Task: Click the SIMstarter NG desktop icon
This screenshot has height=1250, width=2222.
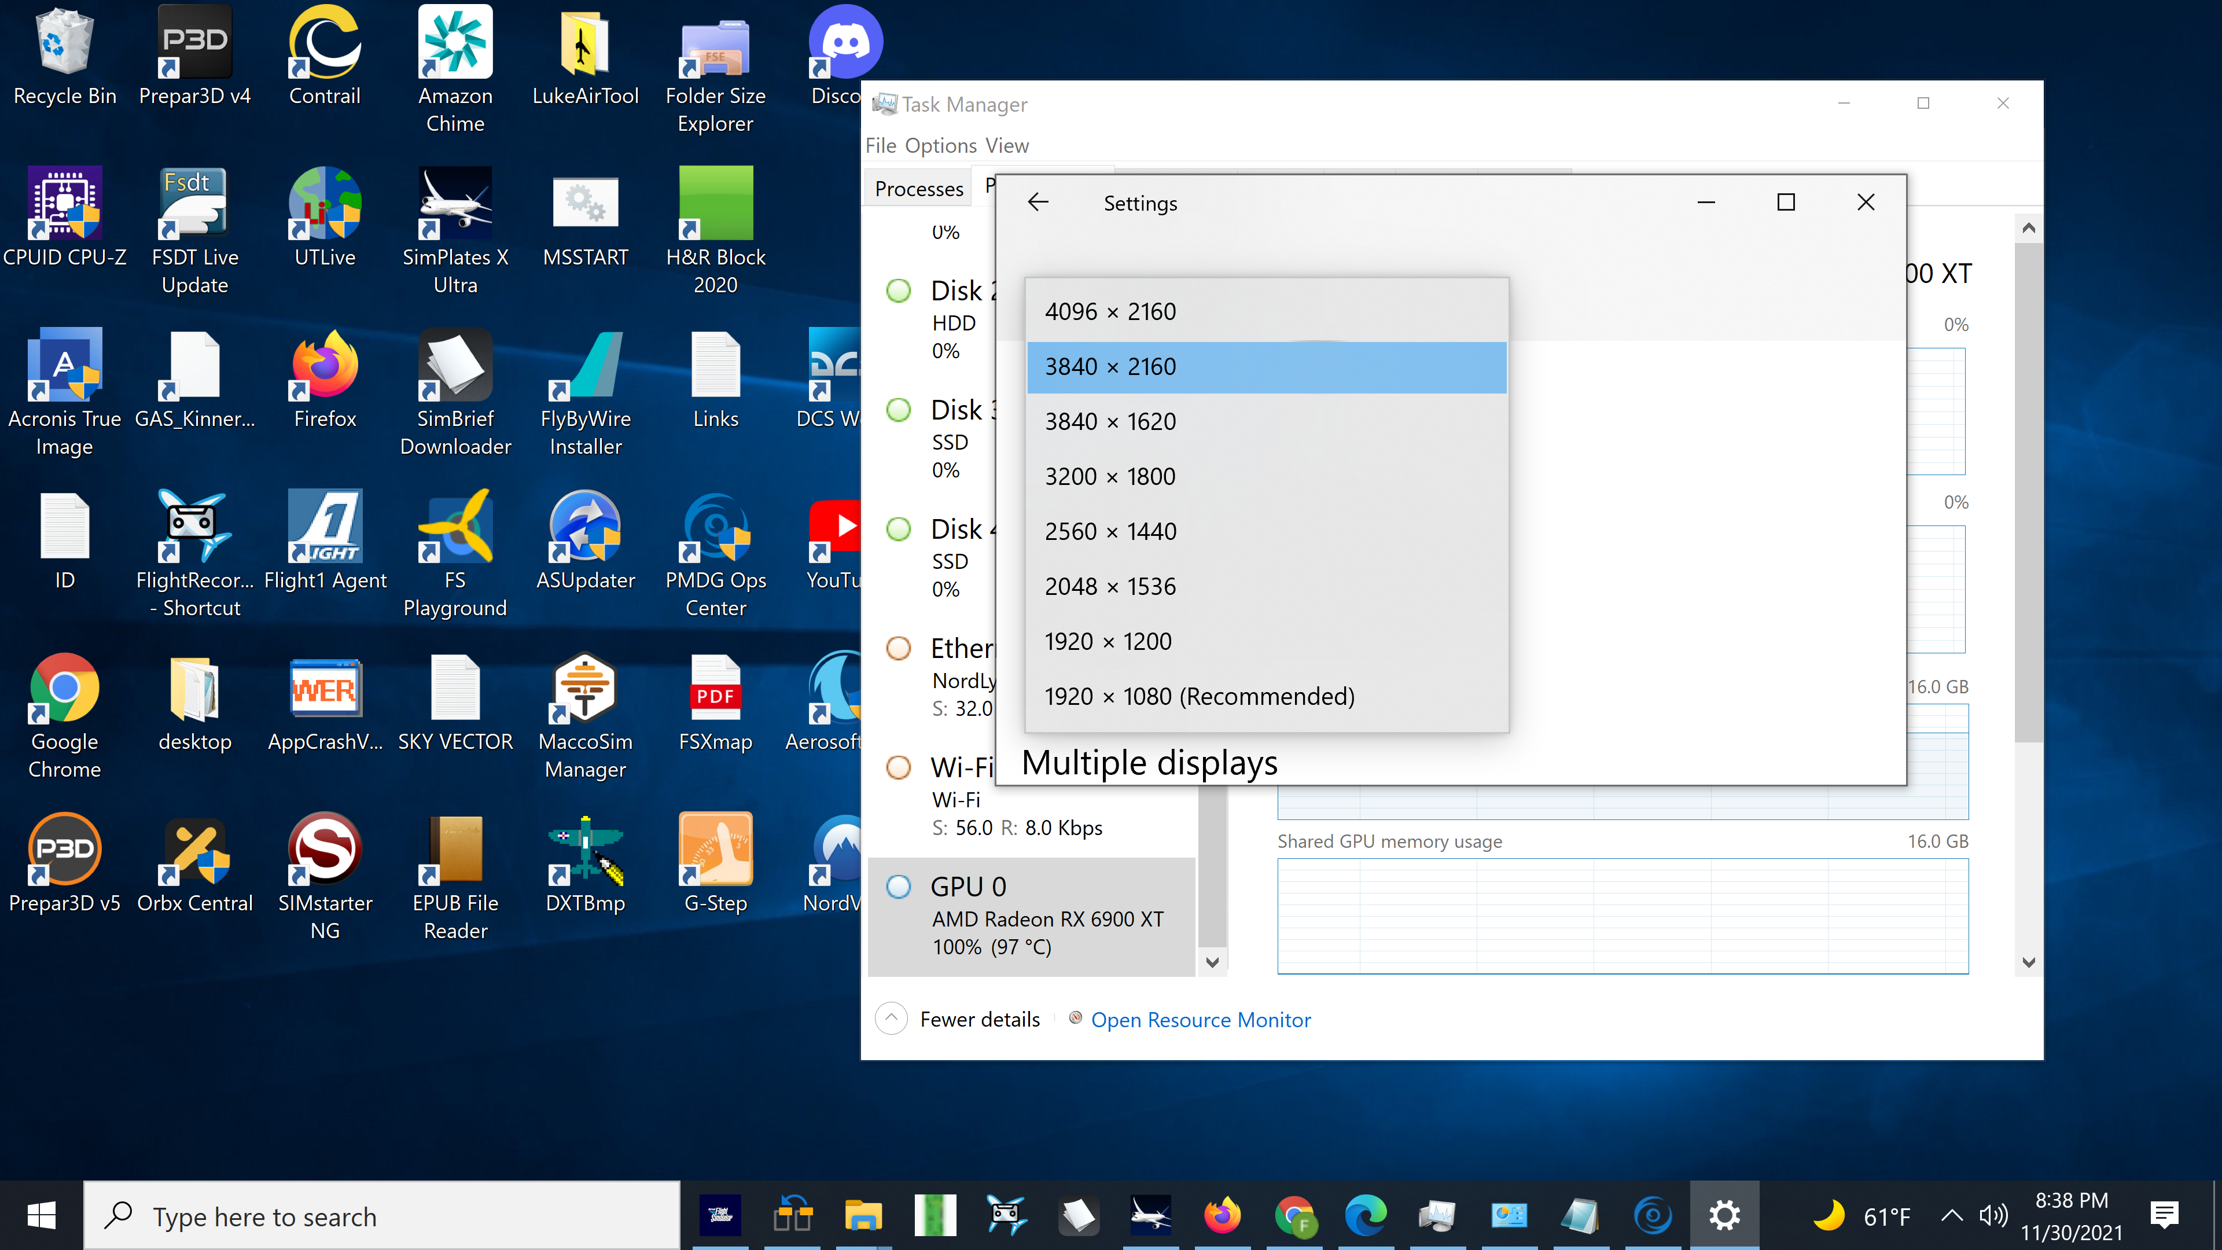Action: pyautogui.click(x=325, y=877)
